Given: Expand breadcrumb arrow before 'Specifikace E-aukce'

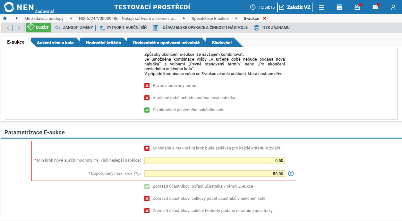Looking at the screenshot, I should [184, 18].
